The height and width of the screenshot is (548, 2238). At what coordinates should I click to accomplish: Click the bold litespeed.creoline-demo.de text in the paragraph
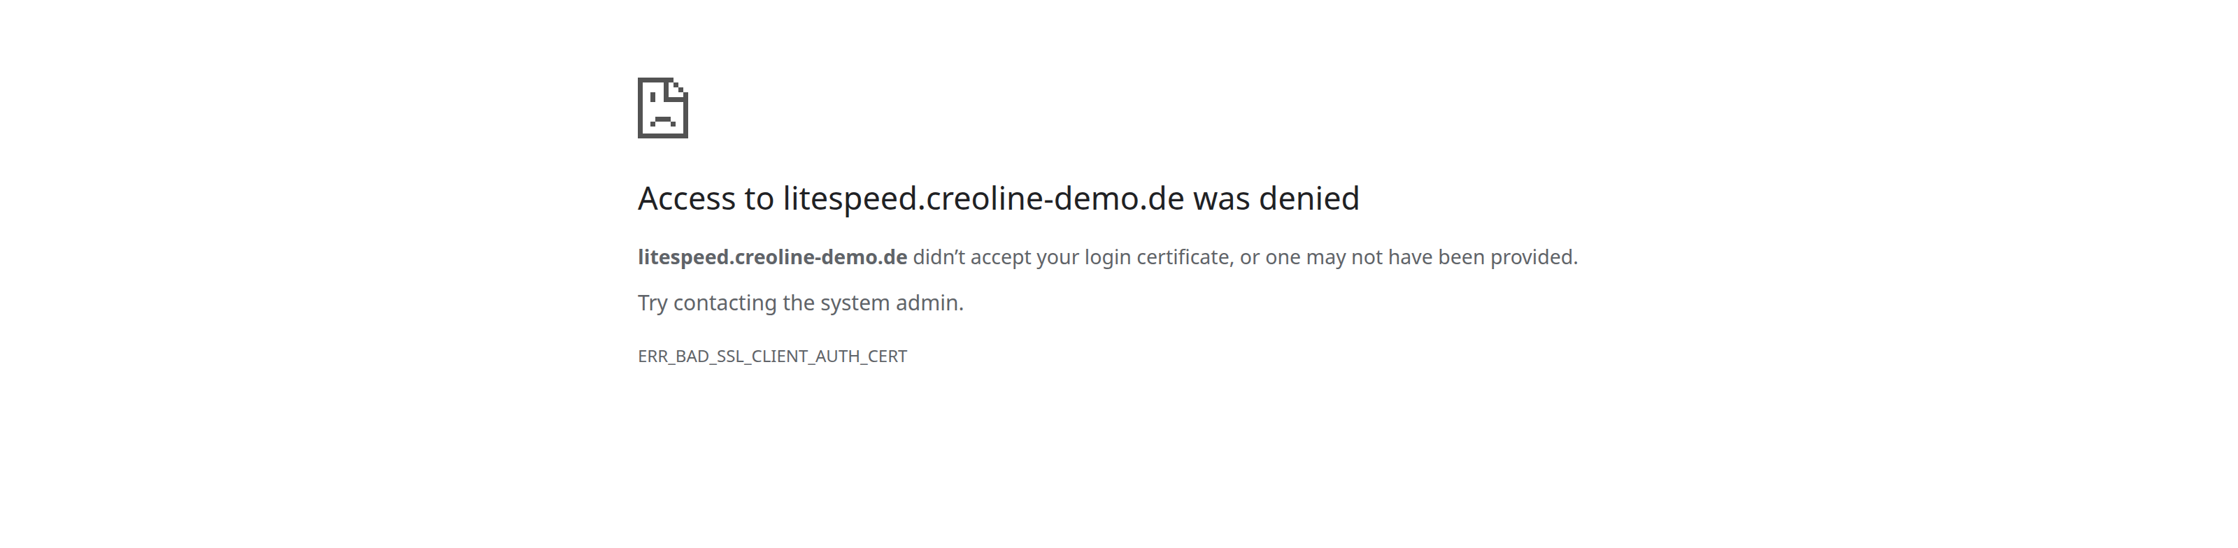pyautogui.click(x=772, y=257)
